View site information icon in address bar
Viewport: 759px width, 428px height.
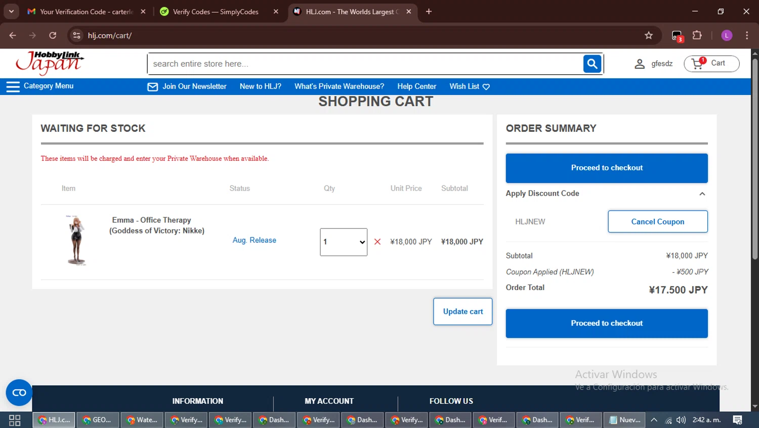pos(76,35)
